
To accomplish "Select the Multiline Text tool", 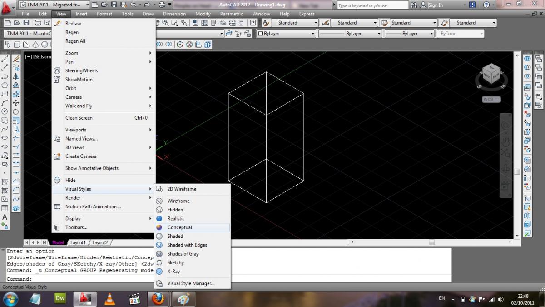I will coord(5,217).
